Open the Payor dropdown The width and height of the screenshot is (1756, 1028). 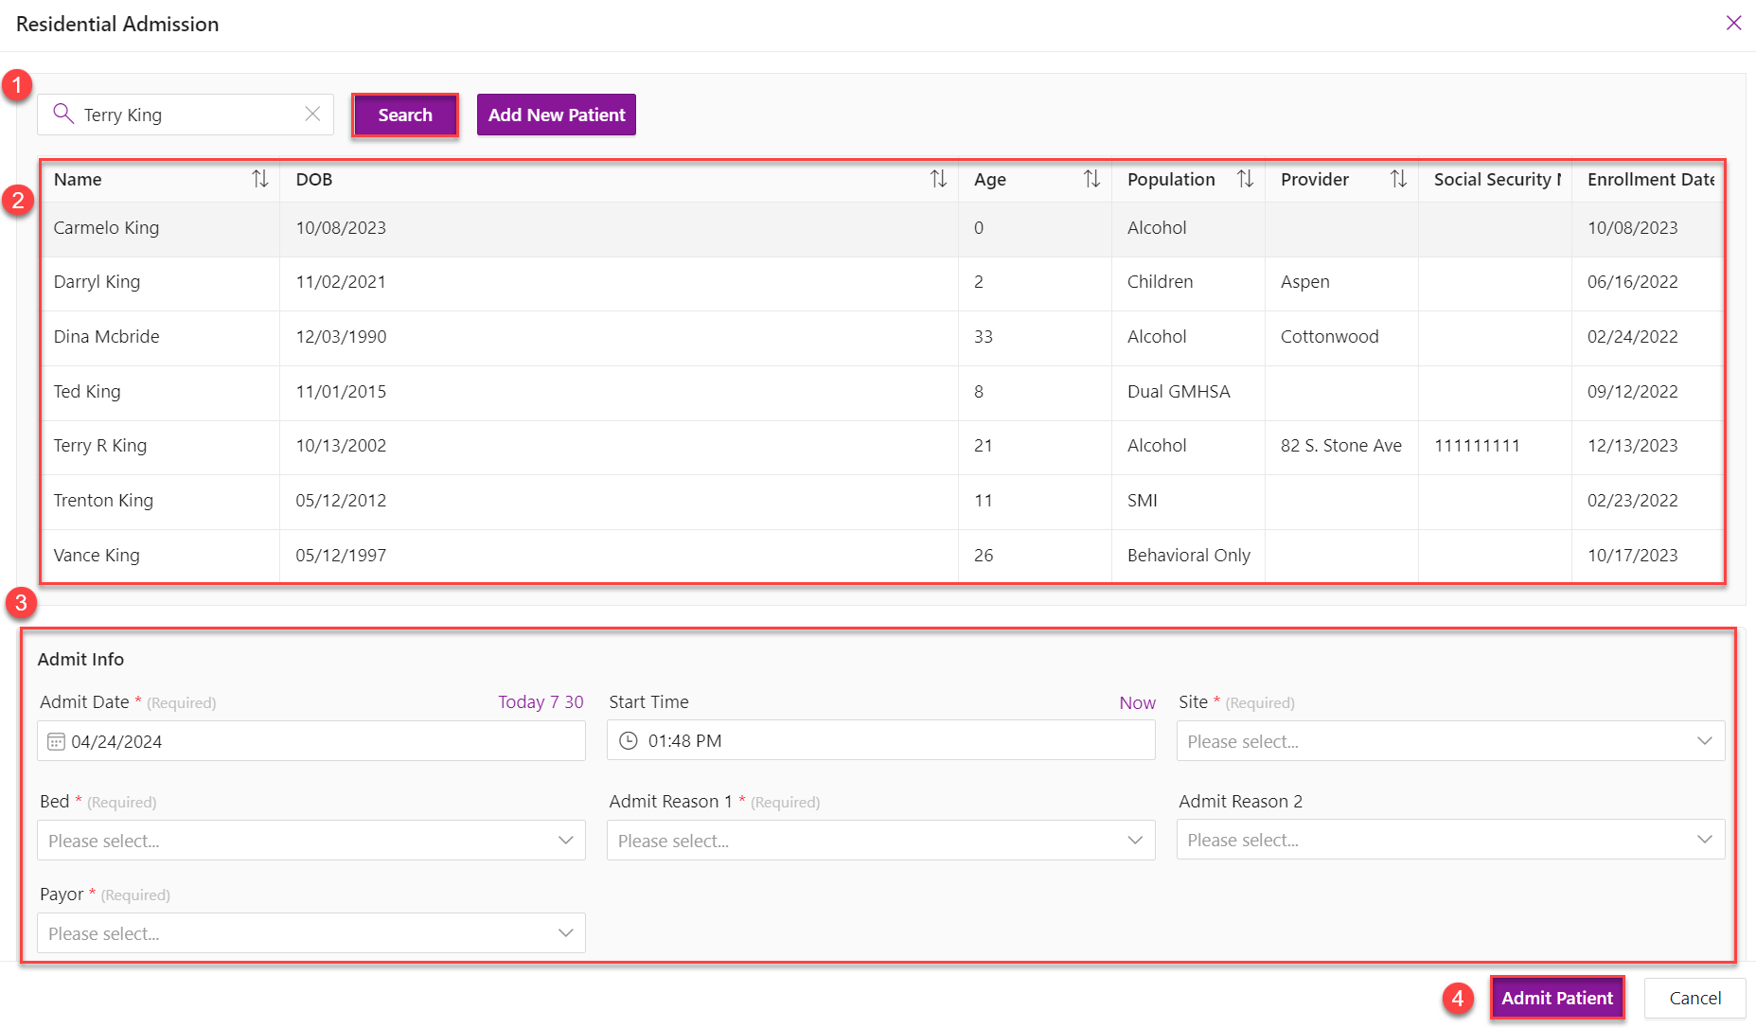tap(311, 933)
